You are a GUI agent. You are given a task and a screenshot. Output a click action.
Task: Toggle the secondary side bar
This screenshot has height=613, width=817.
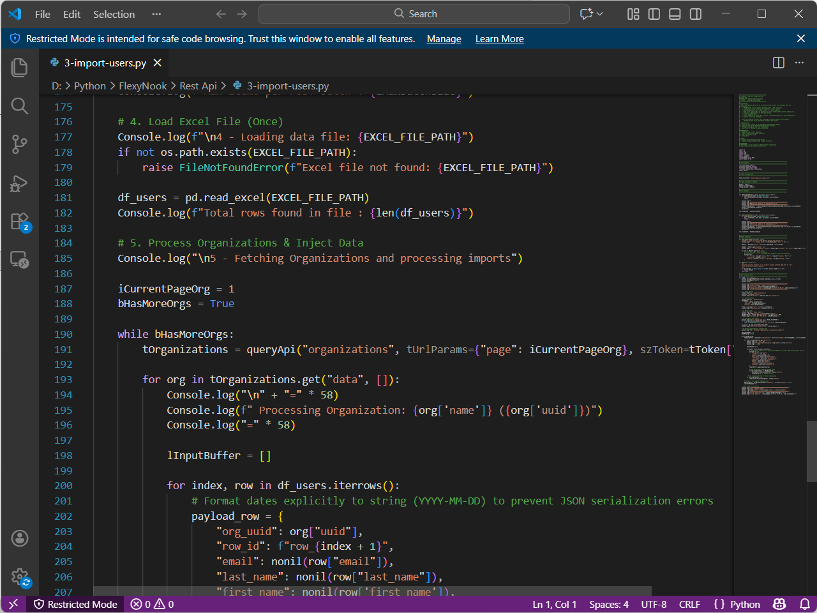696,14
